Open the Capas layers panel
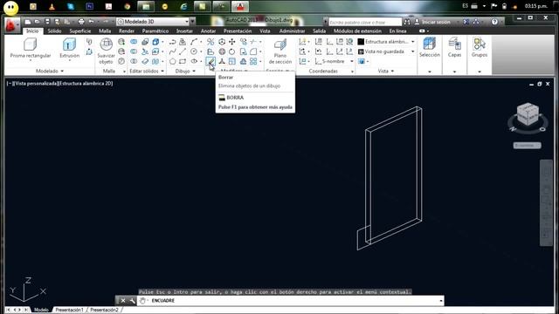559x314 pixels. tap(454, 48)
